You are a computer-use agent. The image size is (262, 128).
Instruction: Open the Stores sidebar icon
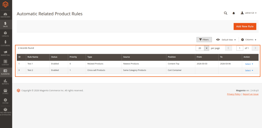pos(6,92)
